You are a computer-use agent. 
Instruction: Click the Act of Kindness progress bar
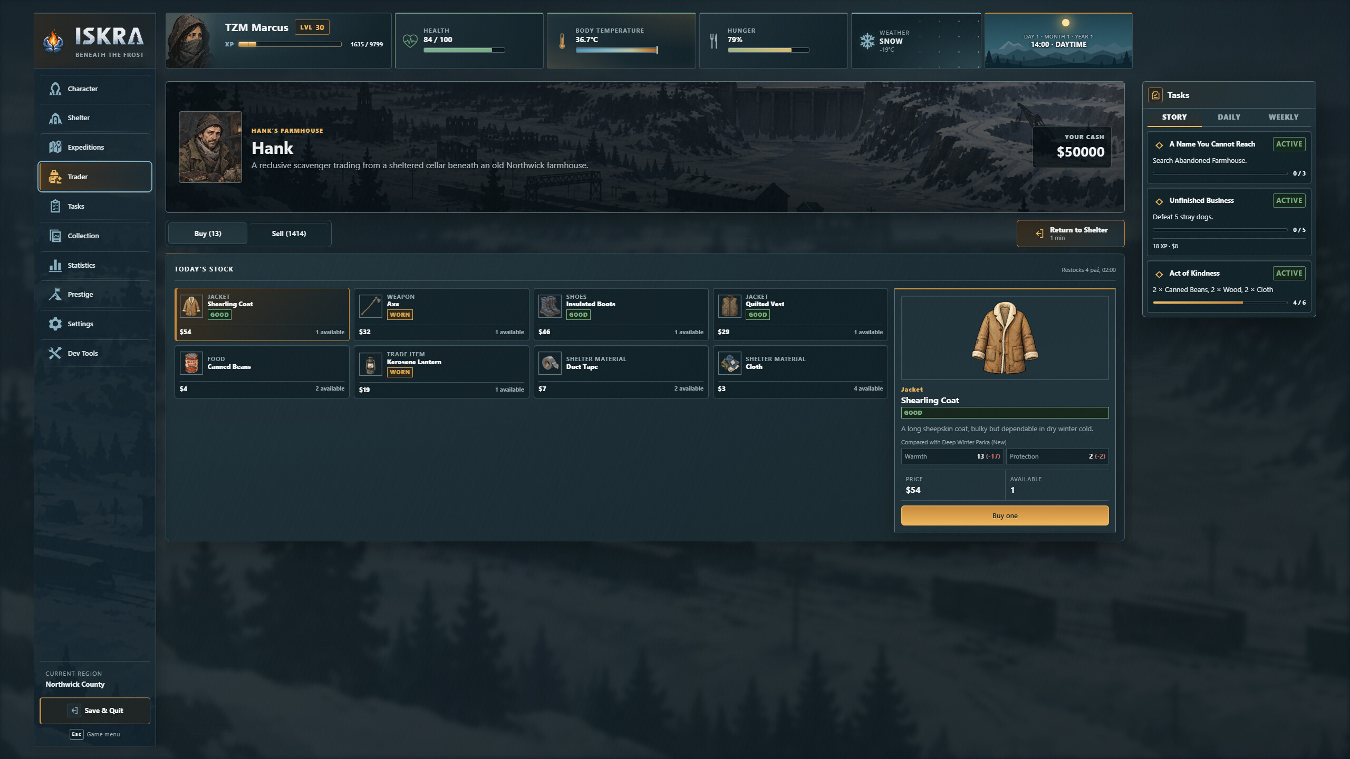[1220, 303]
